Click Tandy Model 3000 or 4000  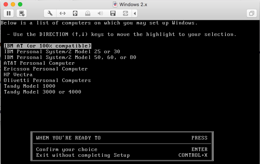[x=42, y=92]
